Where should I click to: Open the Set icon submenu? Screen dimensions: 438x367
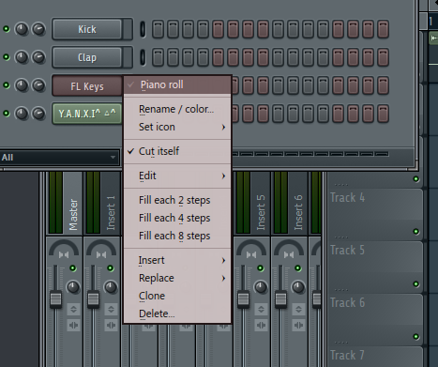pos(177,127)
